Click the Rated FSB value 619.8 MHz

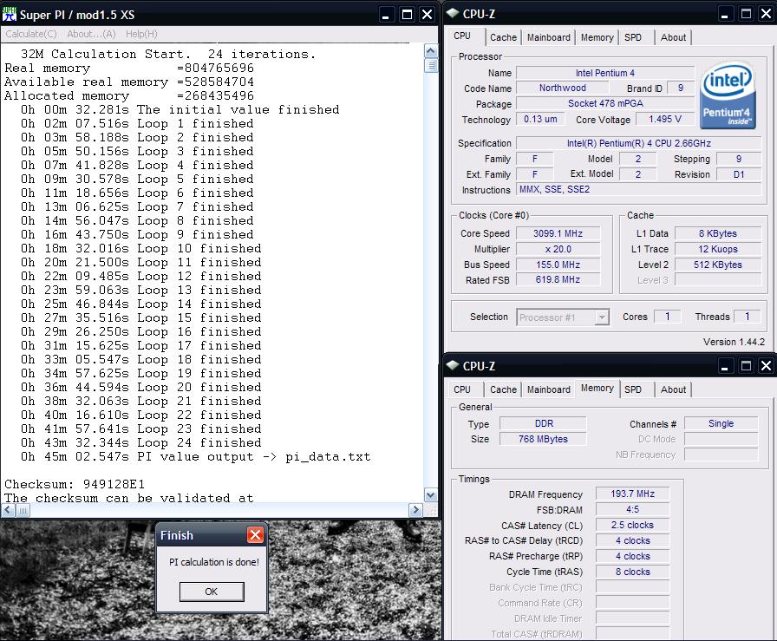click(558, 279)
